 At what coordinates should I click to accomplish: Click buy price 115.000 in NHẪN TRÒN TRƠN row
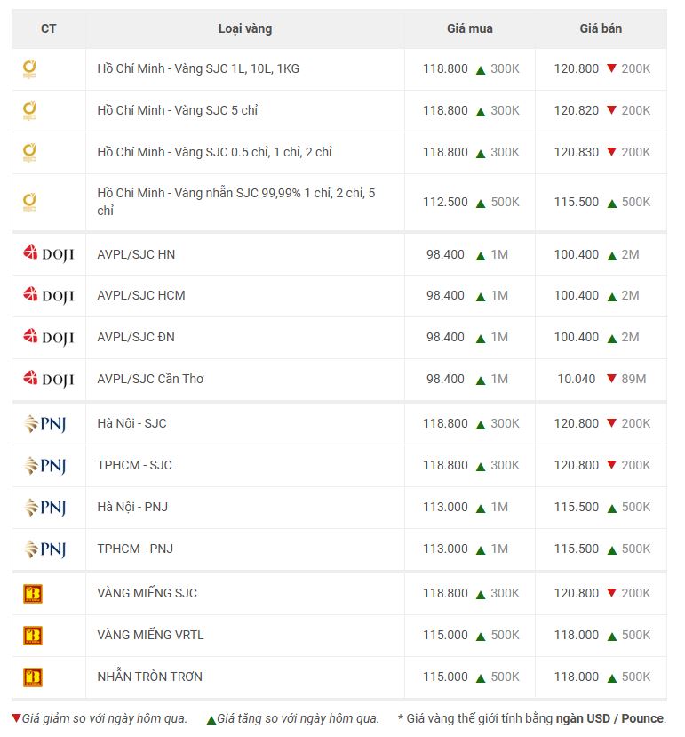pyautogui.click(x=445, y=677)
